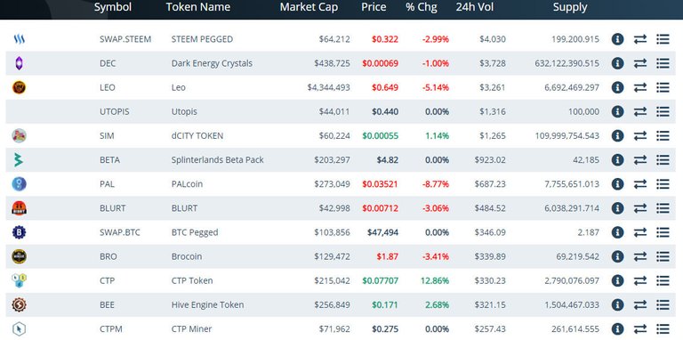This screenshot has width=683, height=340.
Task: Open the Utopis token name link
Action: 184,111
